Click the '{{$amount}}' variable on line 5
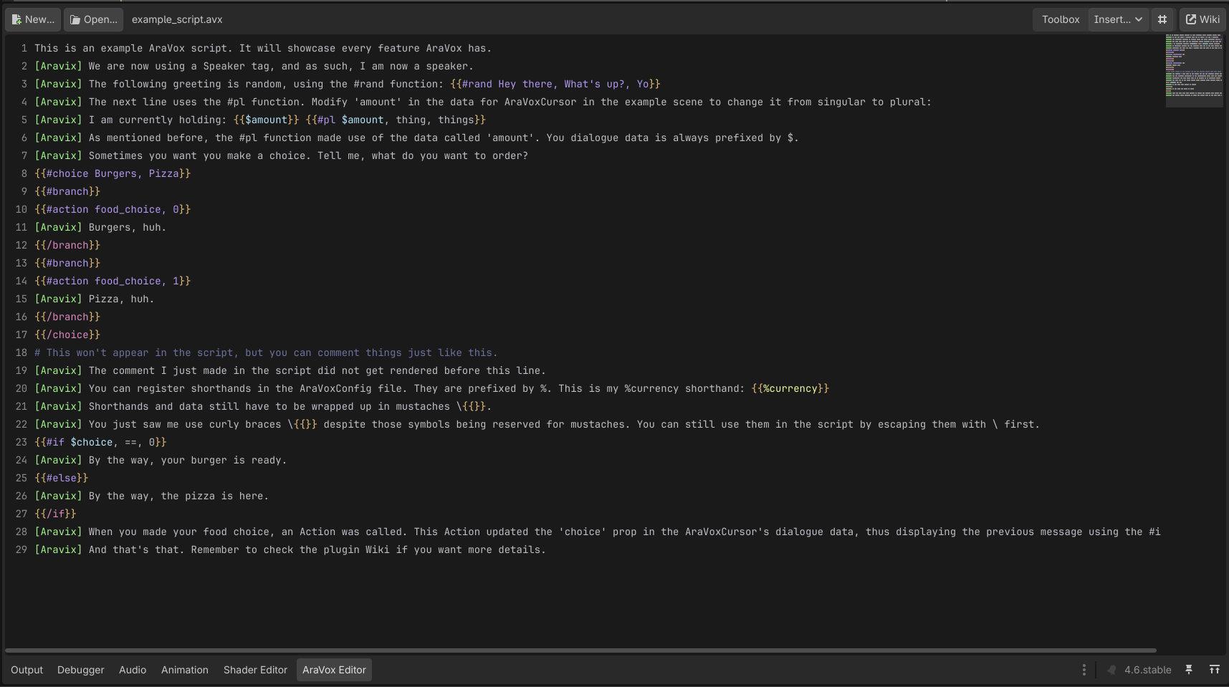This screenshot has width=1229, height=687. 267,120
